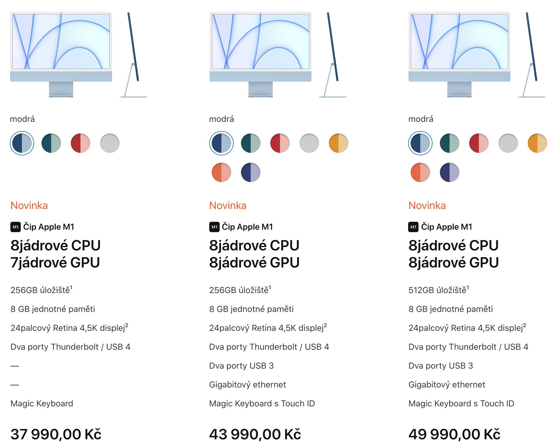Select blue swatch on first iMac model
The width and height of the screenshot is (557, 446).
coord(22,143)
